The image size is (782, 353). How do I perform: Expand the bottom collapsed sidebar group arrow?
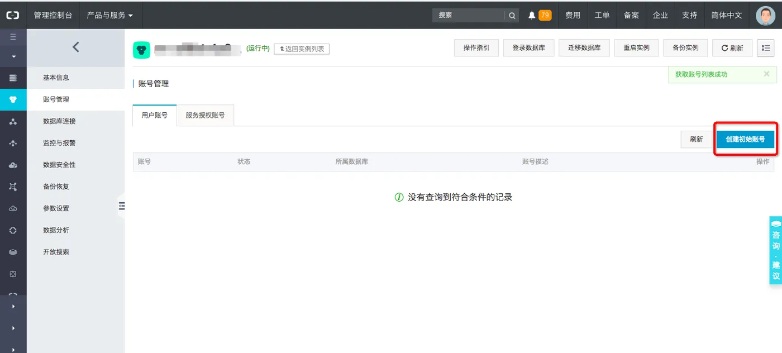pyautogui.click(x=13, y=349)
